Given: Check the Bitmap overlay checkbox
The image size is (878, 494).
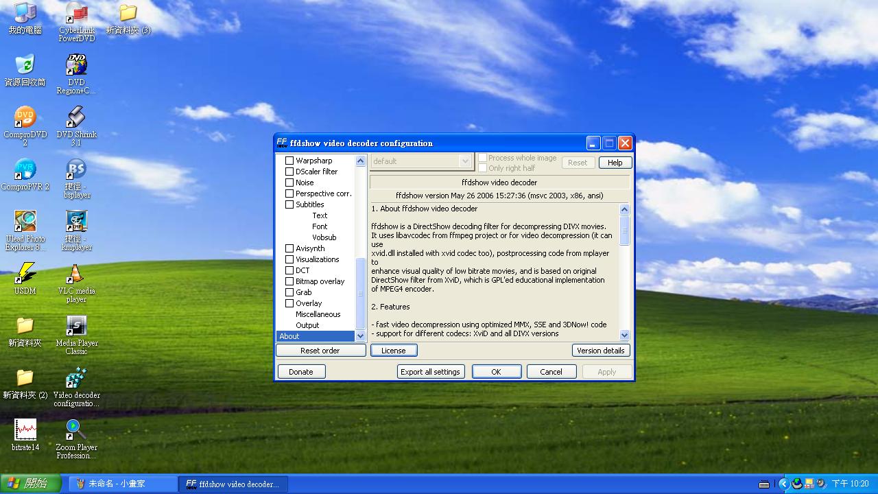Looking at the screenshot, I should coord(289,281).
